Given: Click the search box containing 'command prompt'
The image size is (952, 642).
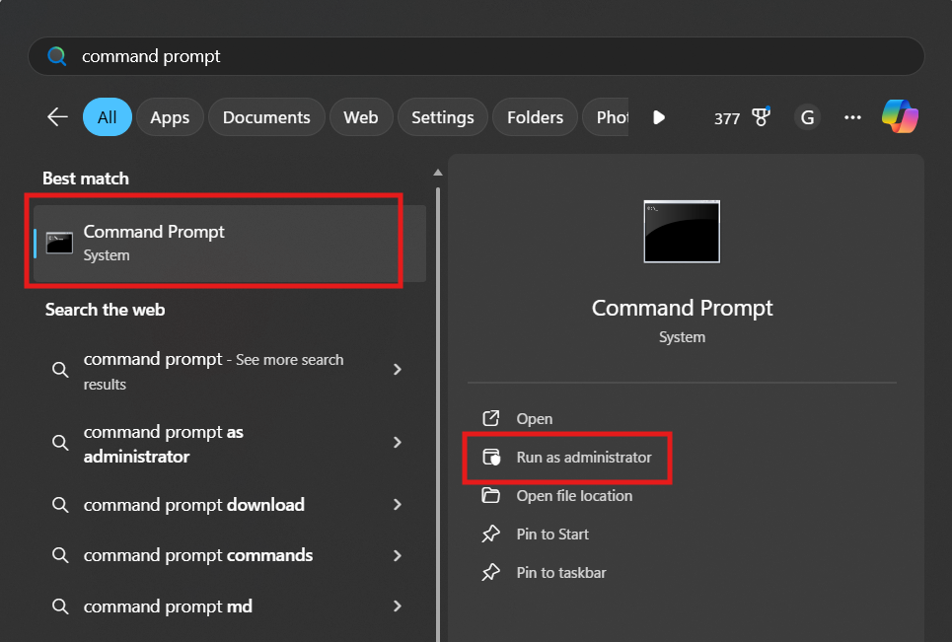Looking at the screenshot, I should click(x=474, y=56).
